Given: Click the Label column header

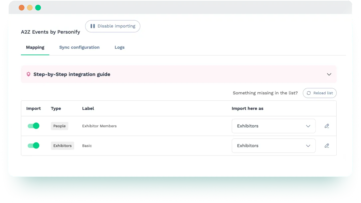Looking at the screenshot, I should [88, 109].
